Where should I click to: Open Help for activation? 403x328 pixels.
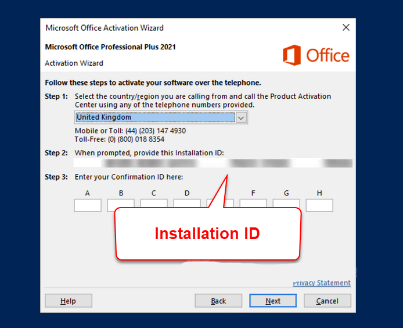point(69,301)
